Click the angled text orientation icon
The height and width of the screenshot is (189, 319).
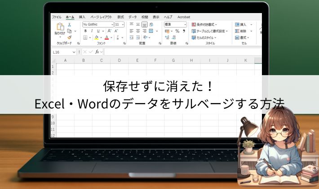click(145, 37)
